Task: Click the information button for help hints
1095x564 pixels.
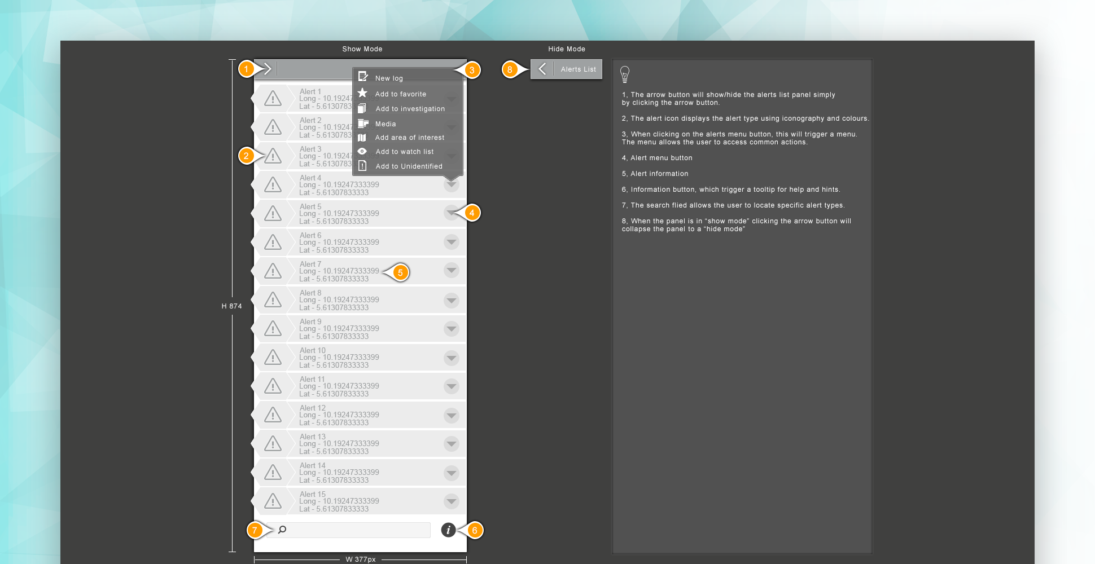Action: (x=448, y=530)
